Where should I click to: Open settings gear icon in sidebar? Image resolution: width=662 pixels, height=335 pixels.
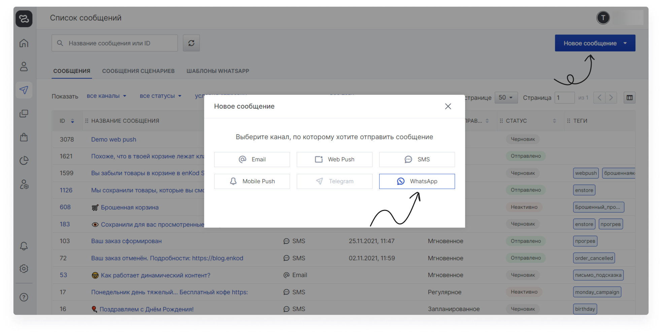point(24,268)
